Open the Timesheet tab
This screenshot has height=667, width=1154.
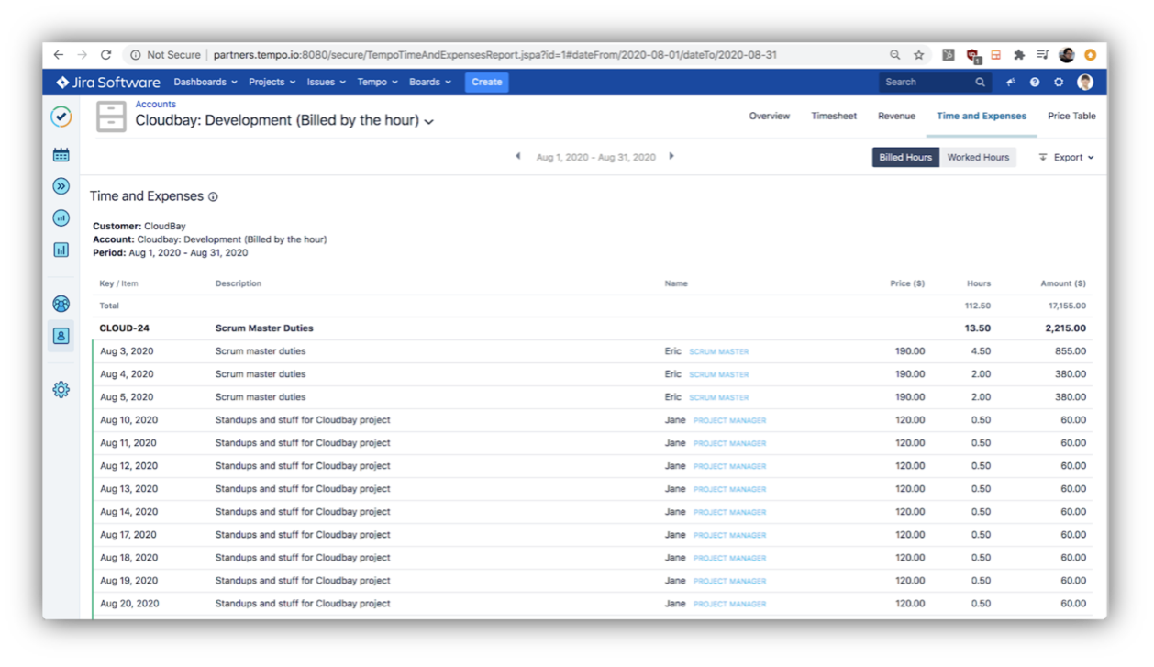pos(834,117)
